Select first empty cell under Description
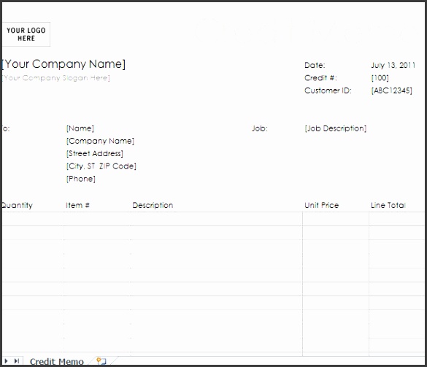 click(x=216, y=219)
